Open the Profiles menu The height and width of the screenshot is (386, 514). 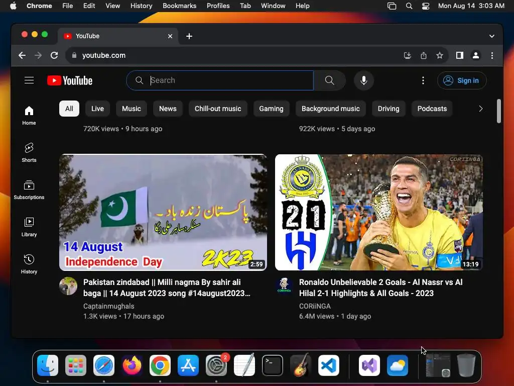(x=218, y=6)
